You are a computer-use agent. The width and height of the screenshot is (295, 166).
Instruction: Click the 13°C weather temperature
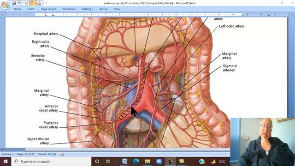222,161
